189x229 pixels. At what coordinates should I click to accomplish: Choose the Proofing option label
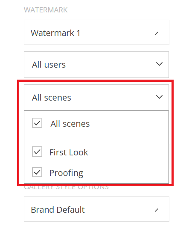click(x=66, y=173)
